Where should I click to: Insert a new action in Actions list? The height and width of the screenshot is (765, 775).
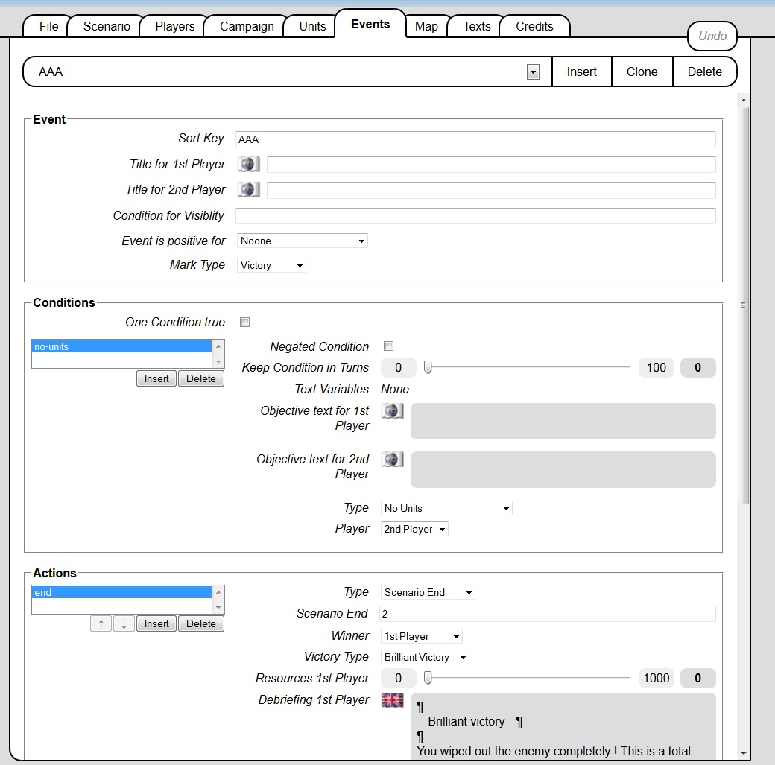pos(156,623)
